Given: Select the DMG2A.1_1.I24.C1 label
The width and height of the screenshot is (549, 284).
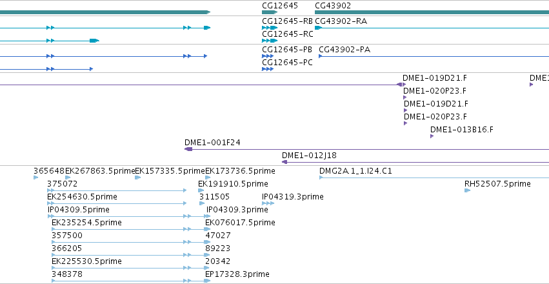Looking at the screenshot, I should tap(355, 171).
